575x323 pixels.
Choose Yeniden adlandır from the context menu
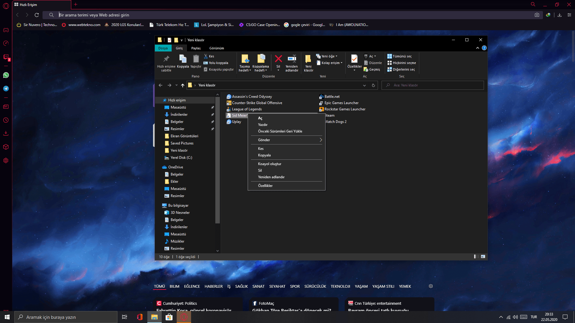(x=271, y=177)
